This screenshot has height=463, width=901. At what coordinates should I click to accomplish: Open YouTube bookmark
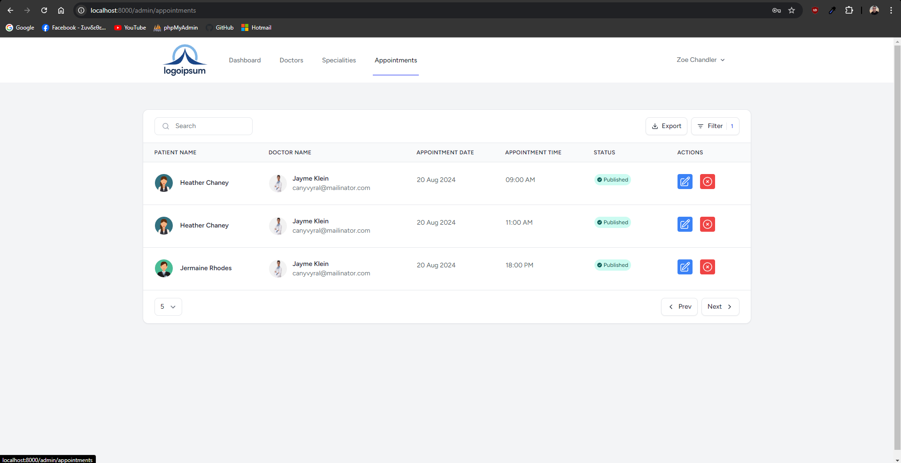point(131,28)
